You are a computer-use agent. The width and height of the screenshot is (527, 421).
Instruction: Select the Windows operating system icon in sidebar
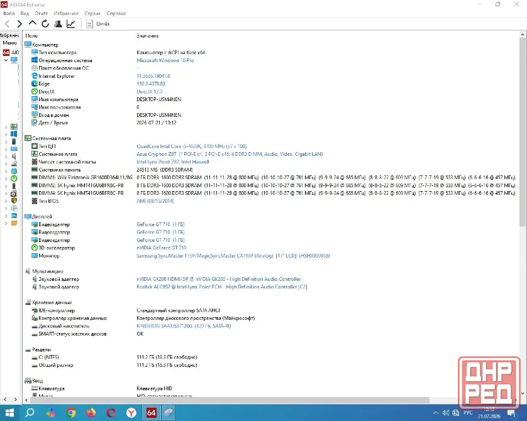pos(14,134)
